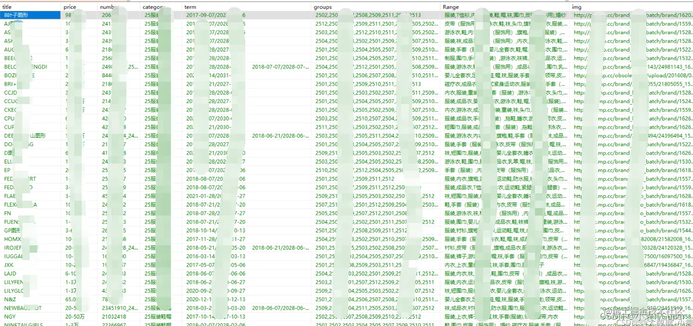Click category 25服装鞋帽 in NGY row
693x326 pixels.
pos(158,317)
